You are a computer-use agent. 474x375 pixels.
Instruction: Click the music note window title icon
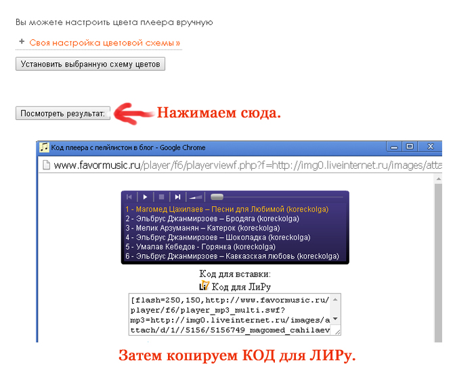click(44, 147)
